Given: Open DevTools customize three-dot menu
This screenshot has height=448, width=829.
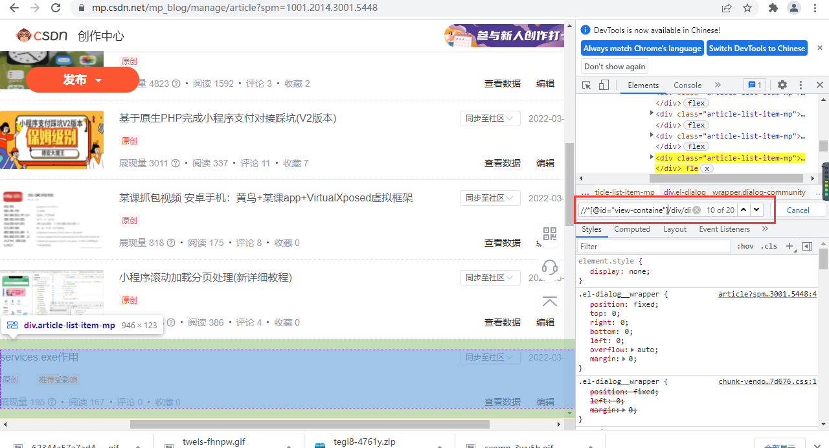Looking at the screenshot, I should pos(801,85).
